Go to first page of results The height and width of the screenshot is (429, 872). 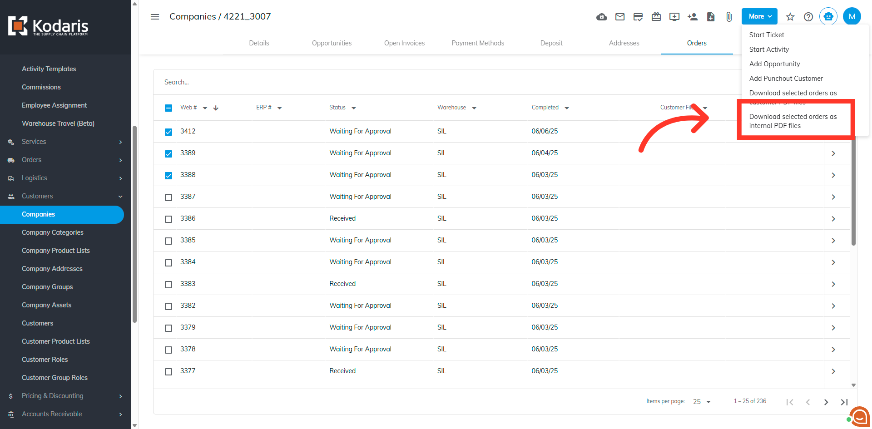(x=790, y=402)
